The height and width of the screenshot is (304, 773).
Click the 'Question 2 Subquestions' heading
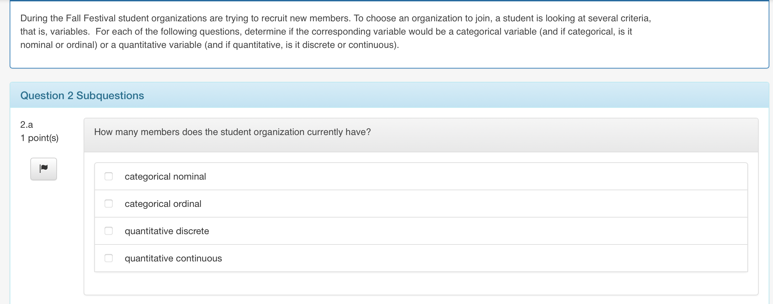click(82, 95)
